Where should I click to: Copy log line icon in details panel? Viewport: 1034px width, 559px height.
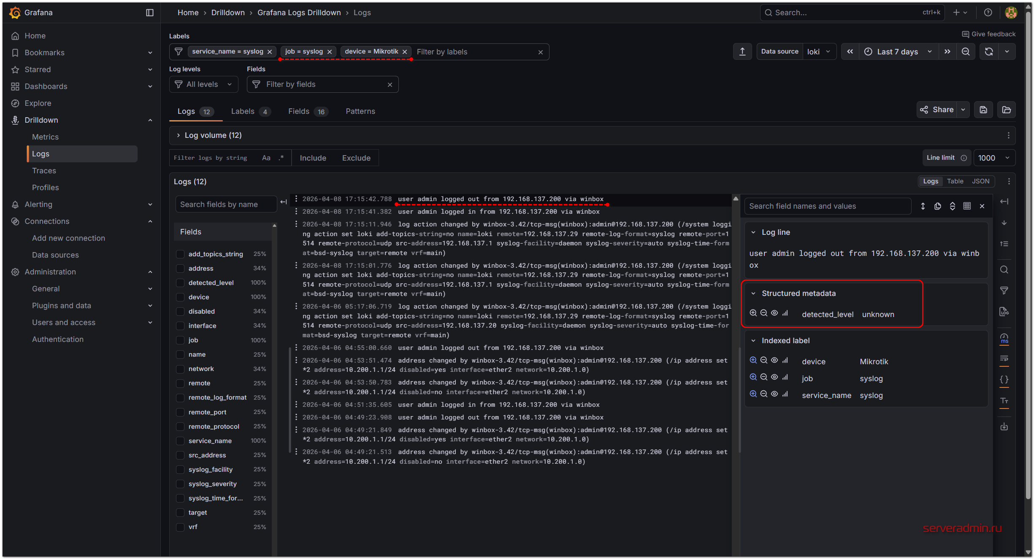coord(937,206)
